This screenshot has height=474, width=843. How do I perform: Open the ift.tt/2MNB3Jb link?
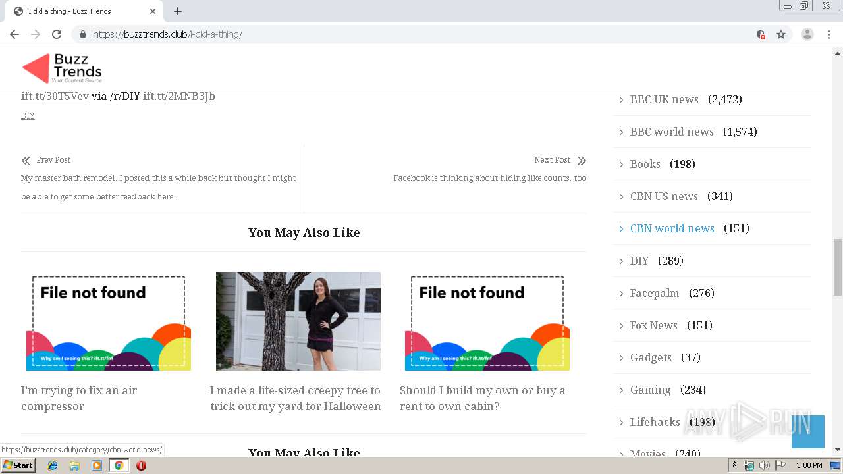(x=179, y=96)
